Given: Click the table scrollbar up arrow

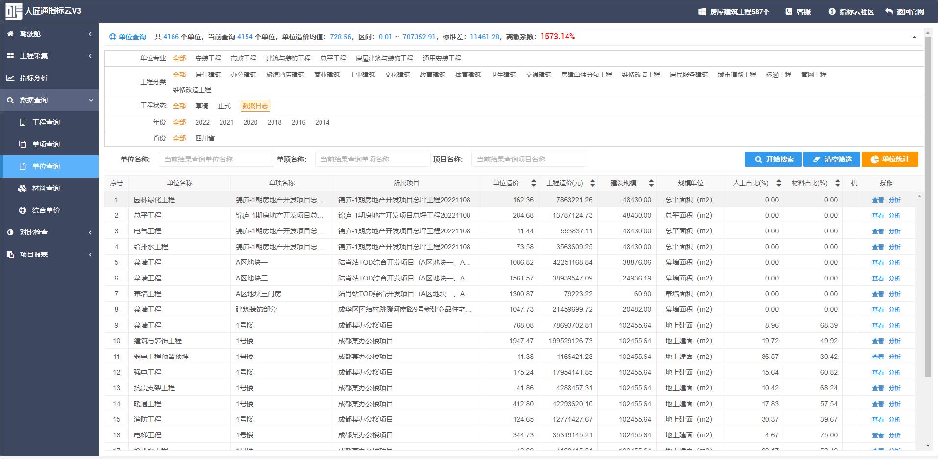Looking at the screenshot, I should coord(919,196).
